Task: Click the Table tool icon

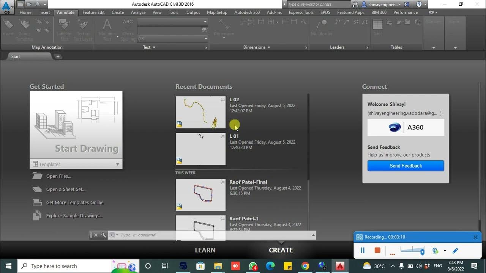Action: pyautogui.click(x=377, y=28)
